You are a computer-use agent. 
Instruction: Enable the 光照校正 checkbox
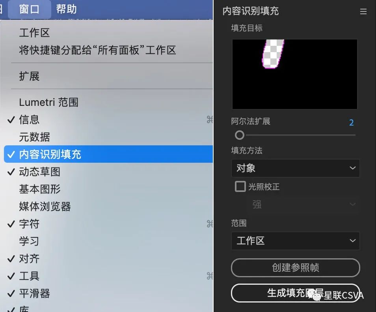coord(240,186)
